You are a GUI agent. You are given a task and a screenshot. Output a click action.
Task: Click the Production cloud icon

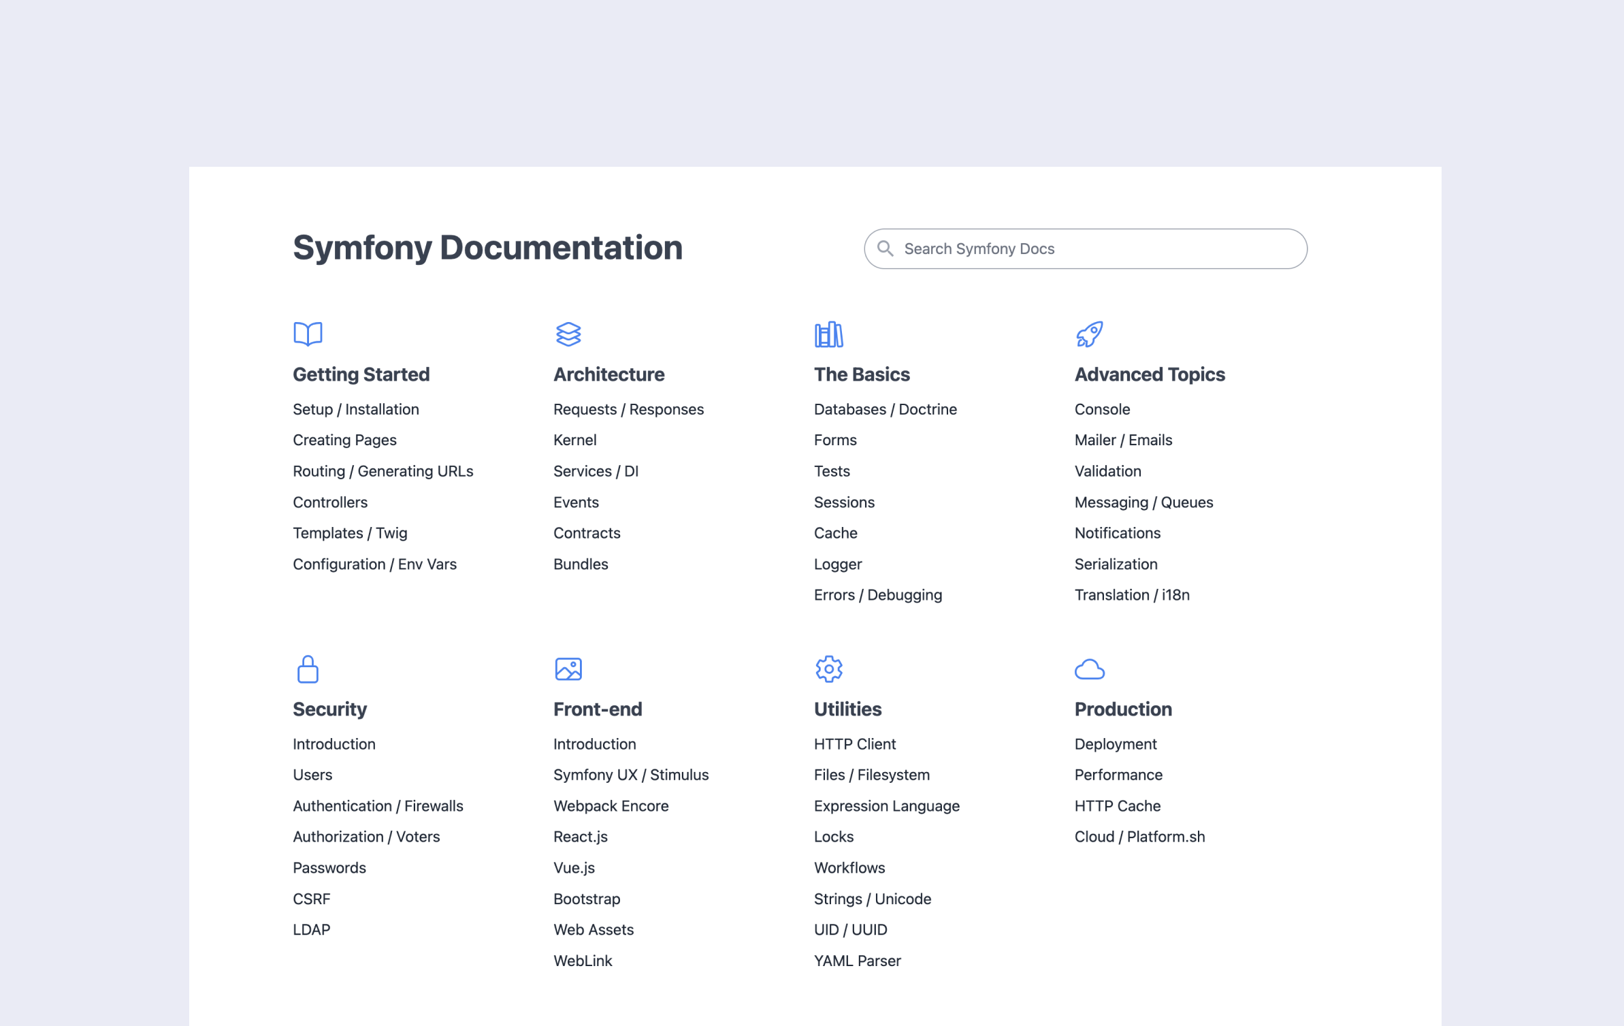1089,669
